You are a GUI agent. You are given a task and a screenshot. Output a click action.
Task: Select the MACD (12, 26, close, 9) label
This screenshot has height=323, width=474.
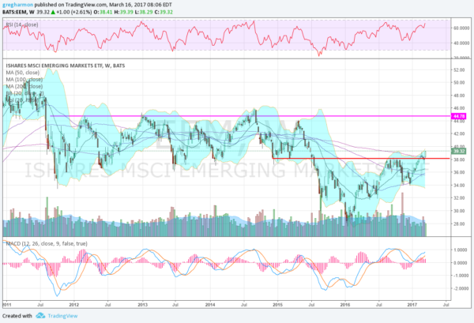coord(47,243)
